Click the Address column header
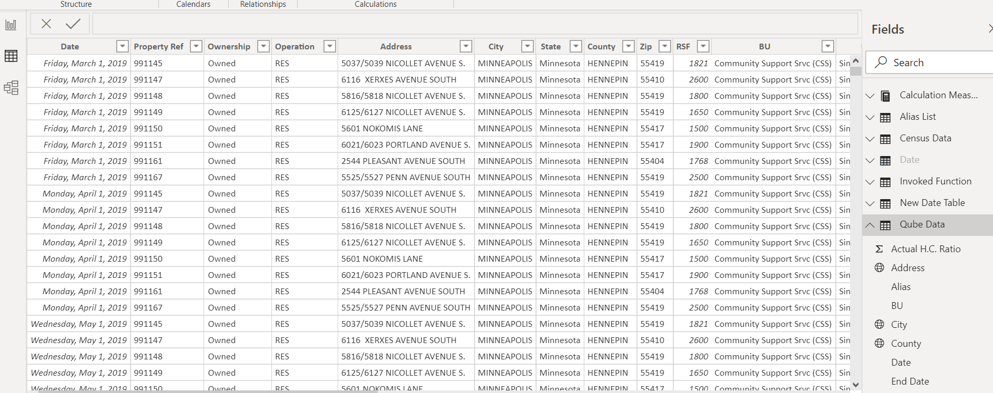 coord(396,46)
